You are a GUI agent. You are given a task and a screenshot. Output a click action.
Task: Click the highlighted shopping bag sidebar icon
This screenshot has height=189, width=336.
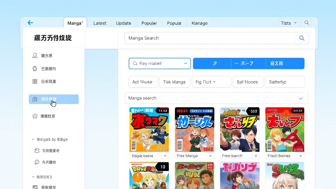[x=35, y=99]
